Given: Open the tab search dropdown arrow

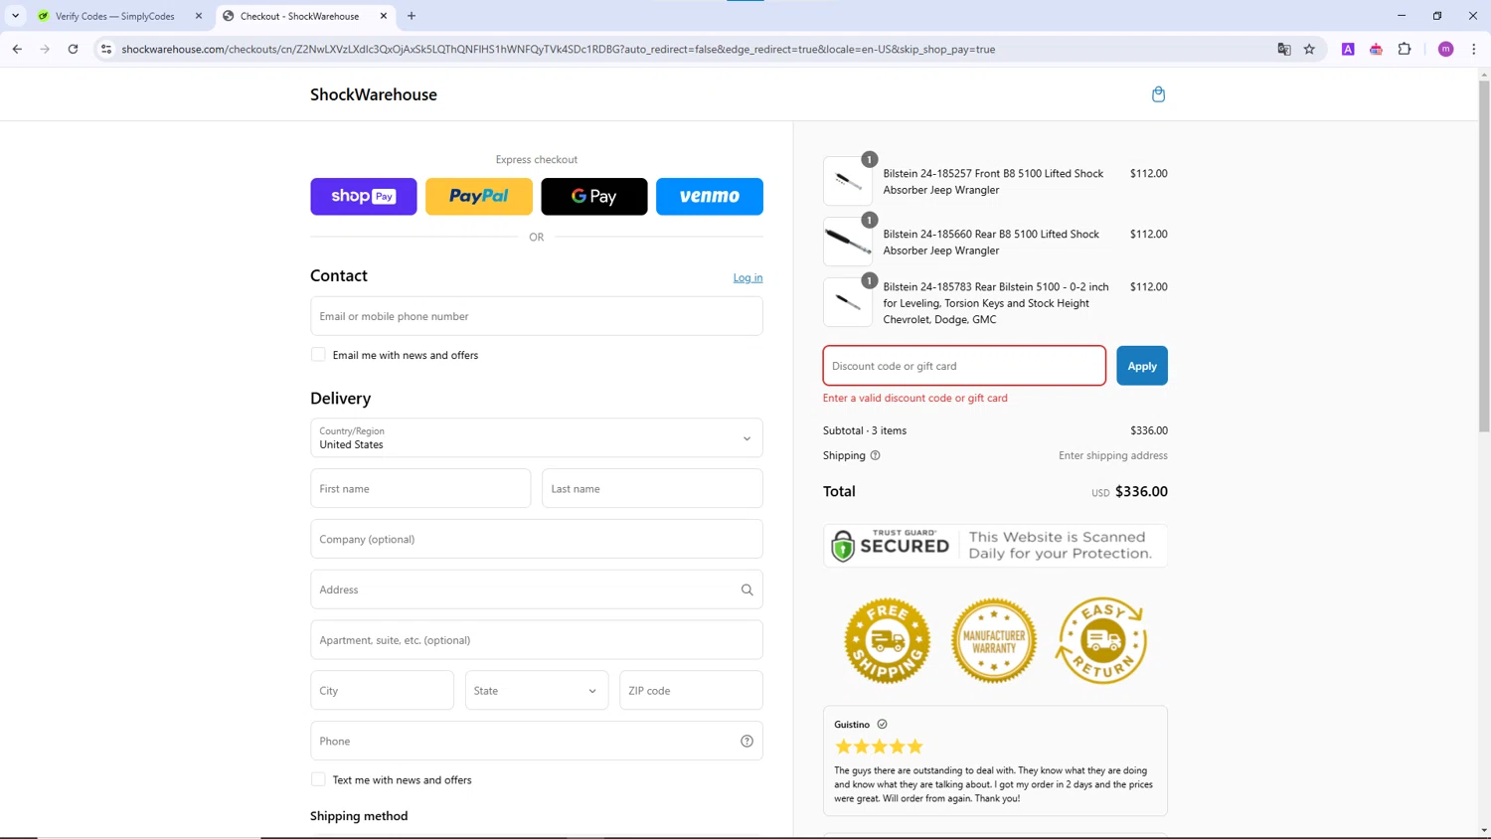Looking at the screenshot, I should pyautogui.click(x=15, y=16).
